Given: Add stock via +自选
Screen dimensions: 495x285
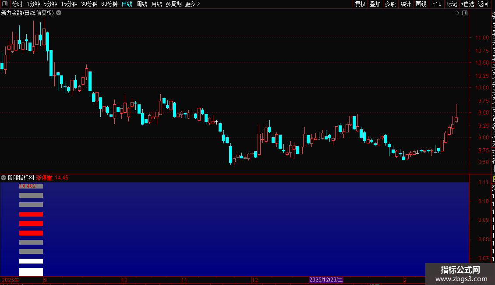Looking at the screenshot, I should point(467,4).
